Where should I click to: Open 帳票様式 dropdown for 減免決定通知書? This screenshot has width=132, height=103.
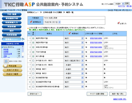(74, 47)
